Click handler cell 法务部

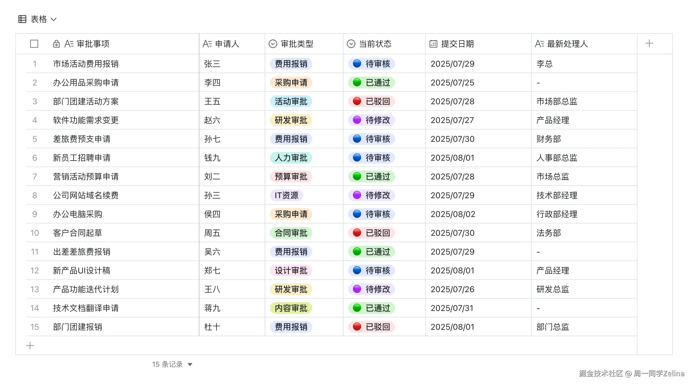pos(584,233)
